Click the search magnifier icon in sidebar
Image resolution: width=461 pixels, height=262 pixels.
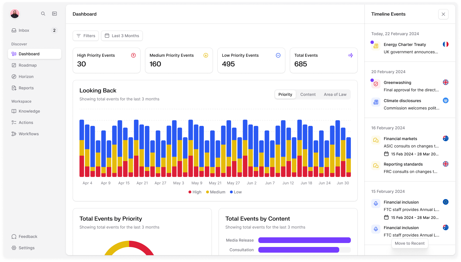[x=43, y=14]
